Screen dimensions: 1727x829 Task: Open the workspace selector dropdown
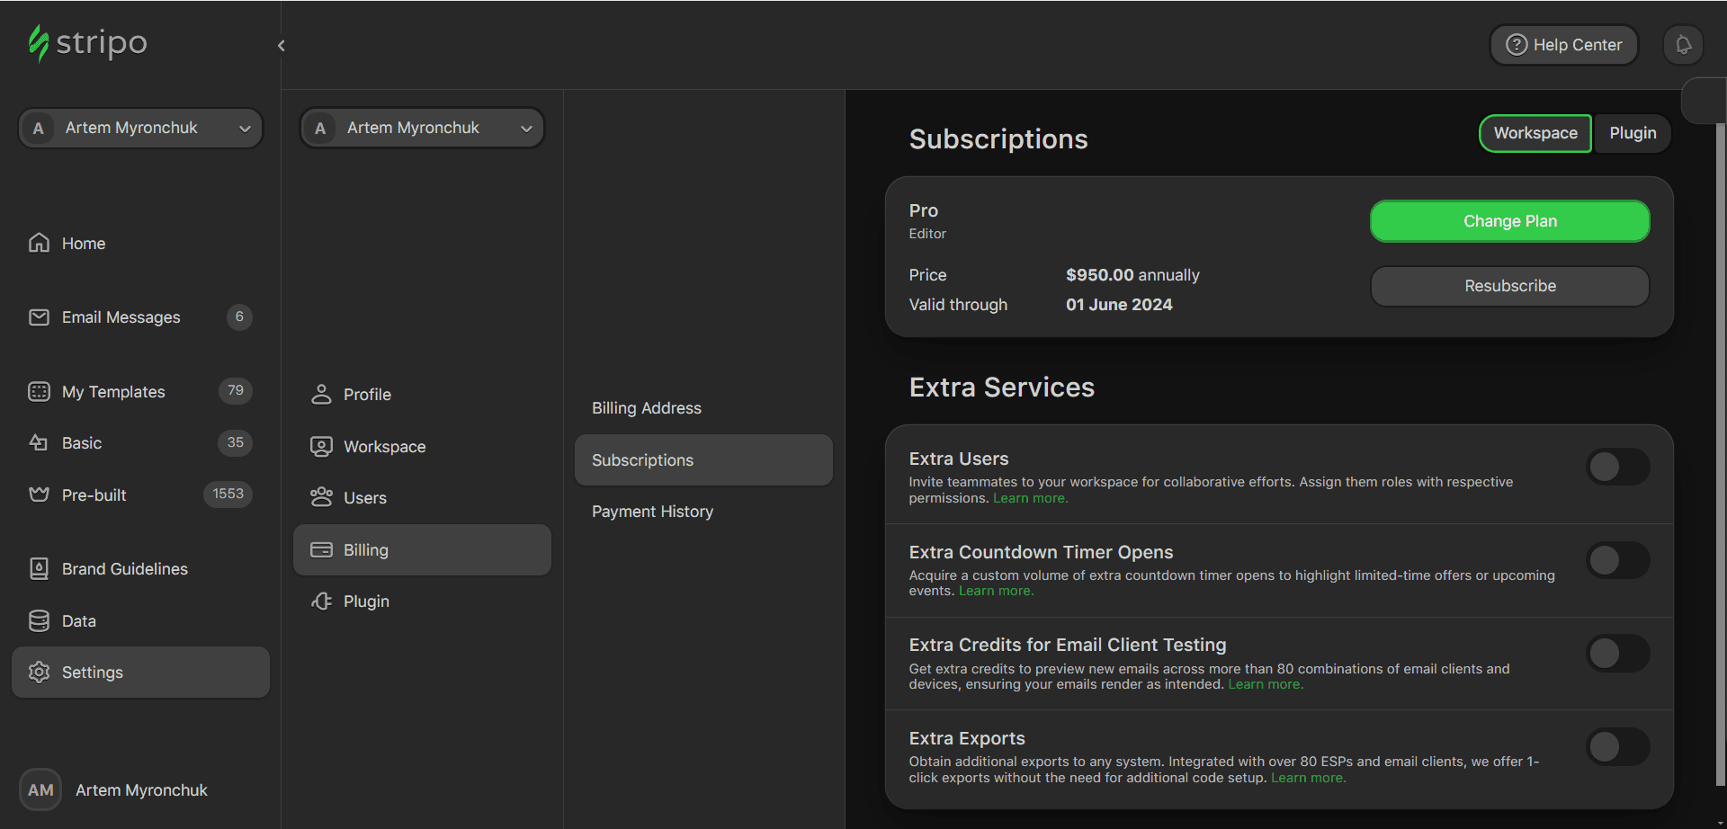422,128
